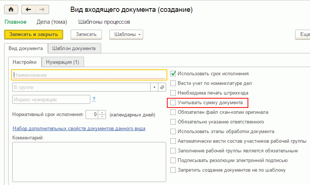Switch to the Шаблон документа tab

(74, 48)
